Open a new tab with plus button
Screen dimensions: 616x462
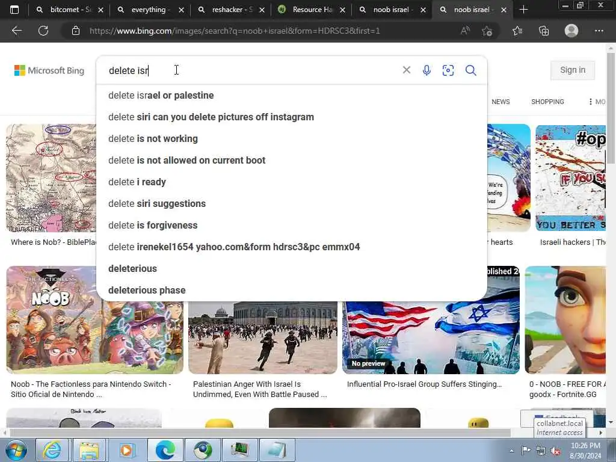point(523,10)
